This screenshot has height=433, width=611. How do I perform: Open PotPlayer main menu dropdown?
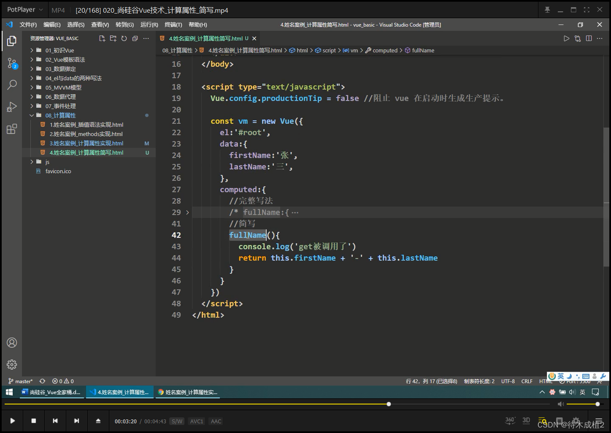tap(25, 10)
